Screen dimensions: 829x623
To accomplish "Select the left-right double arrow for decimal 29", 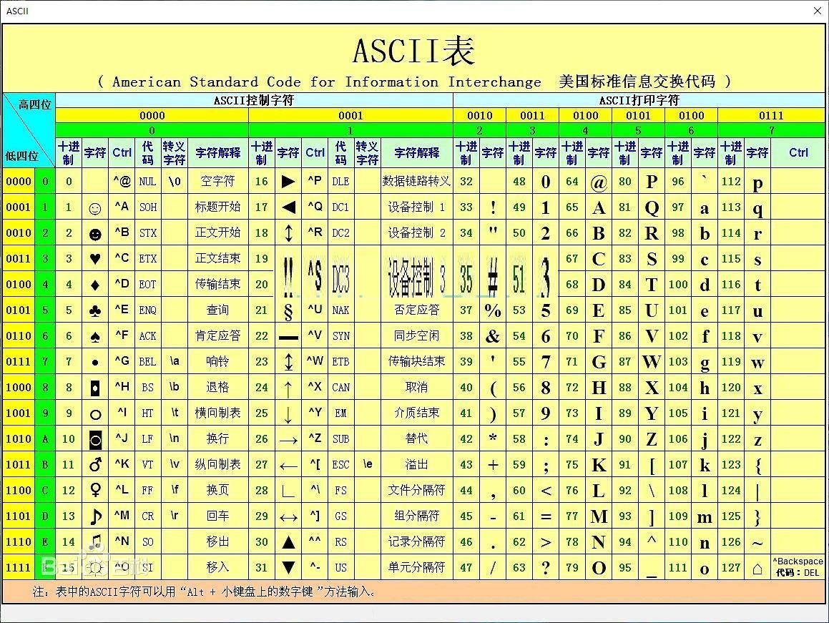I will point(288,516).
